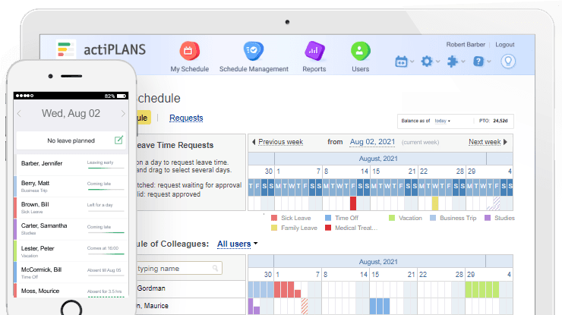562x315 pixels.
Task: Advance to Next week
Action: click(485, 142)
